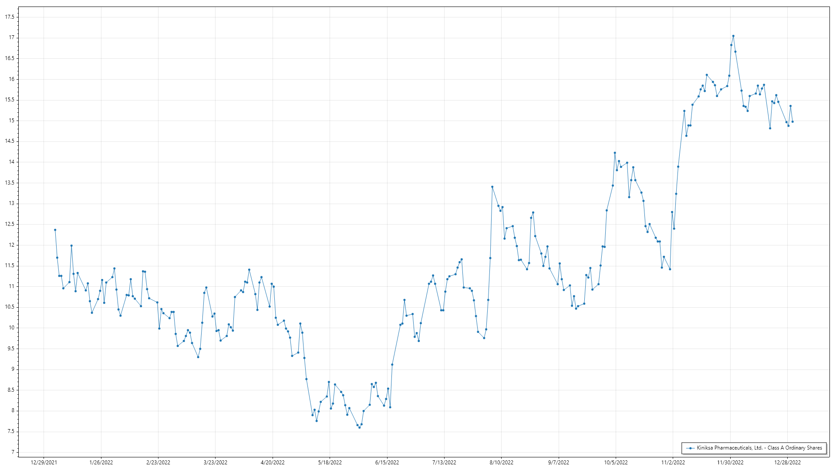Click the 10 y-axis value label
Viewport: 836px width, 470px height.
[12, 328]
